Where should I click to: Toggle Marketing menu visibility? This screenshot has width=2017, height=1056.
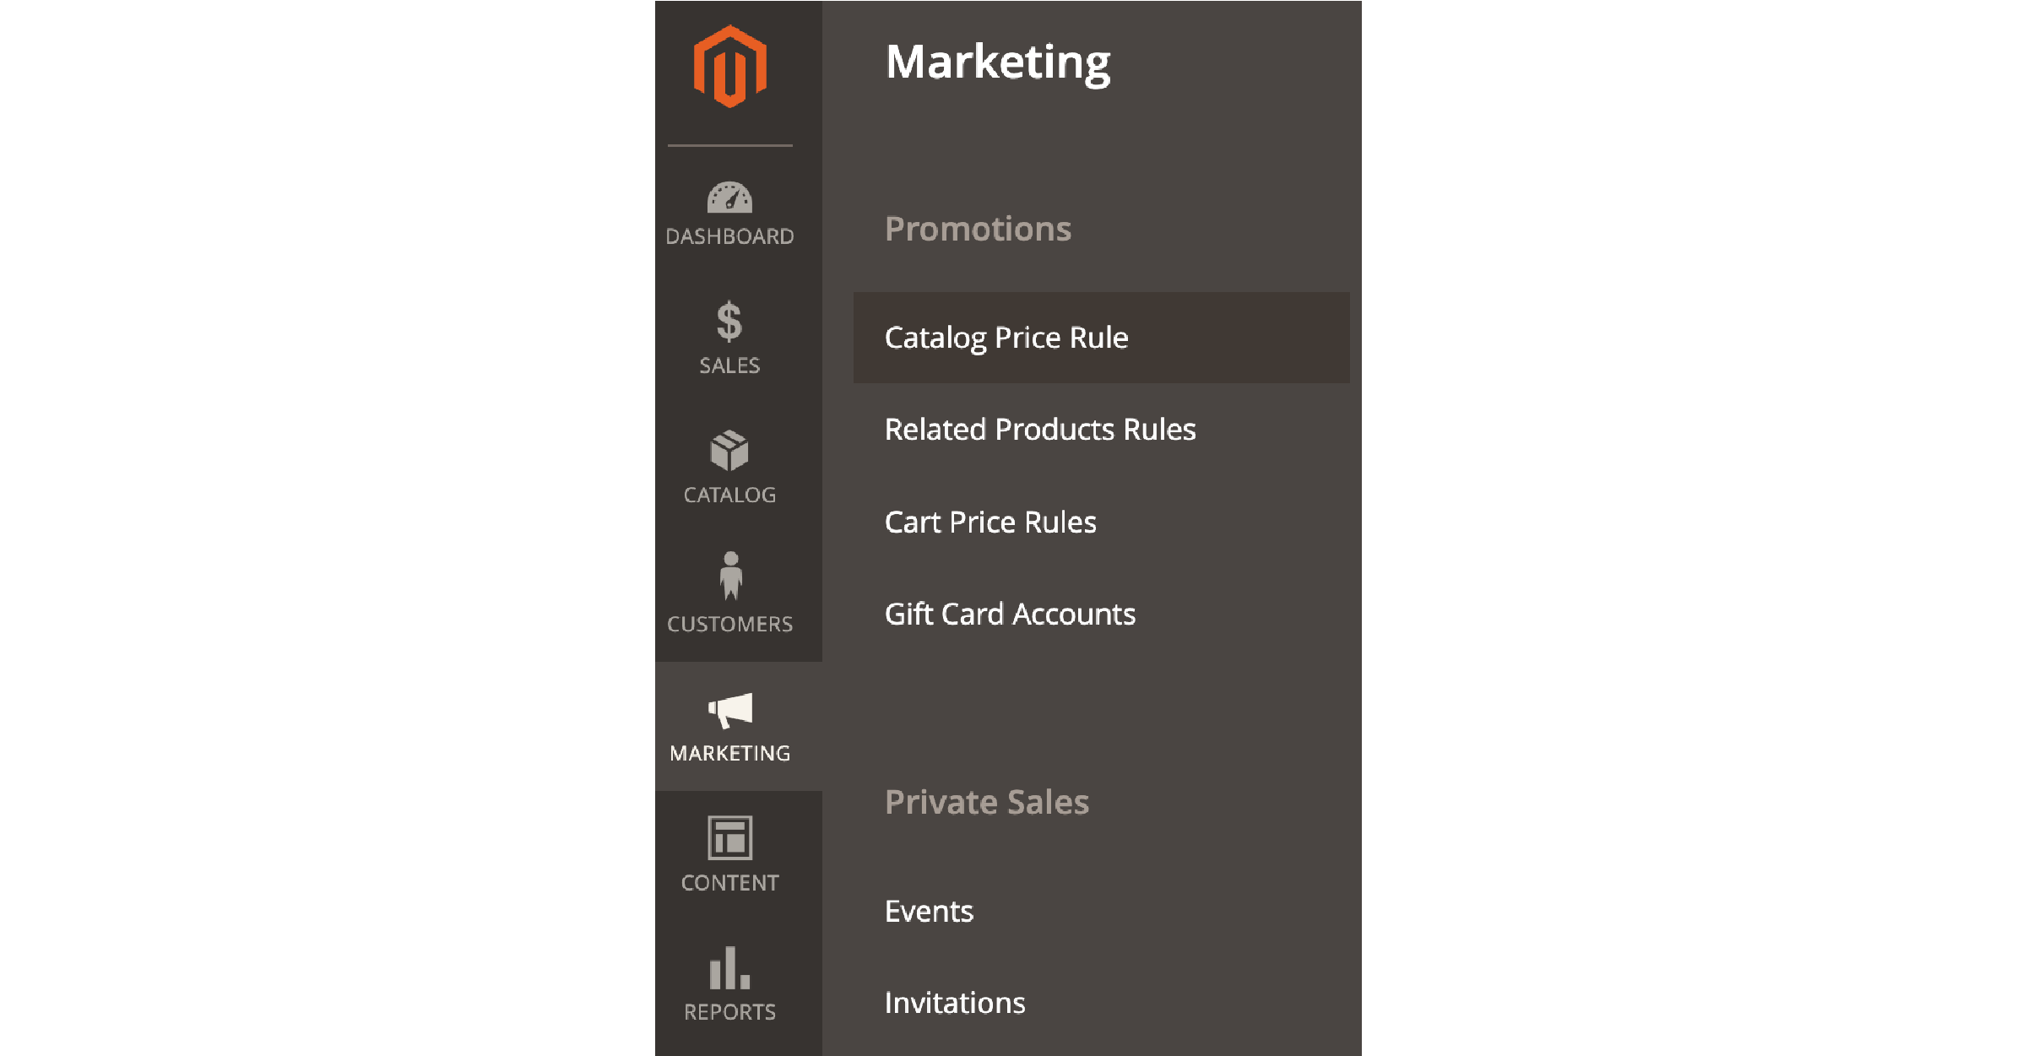coord(731,725)
